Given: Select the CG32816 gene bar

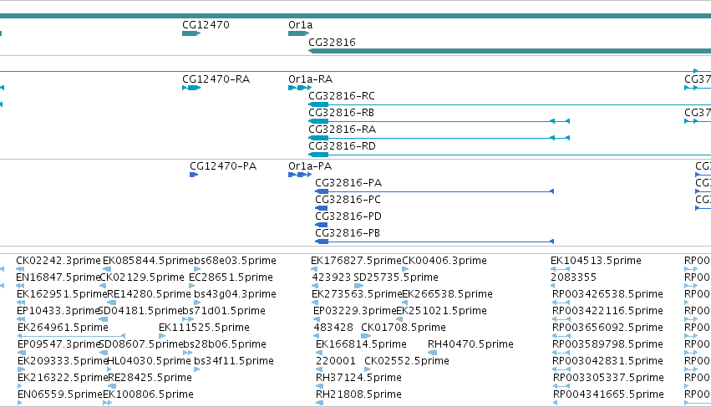Looking at the screenshot, I should (510, 51).
